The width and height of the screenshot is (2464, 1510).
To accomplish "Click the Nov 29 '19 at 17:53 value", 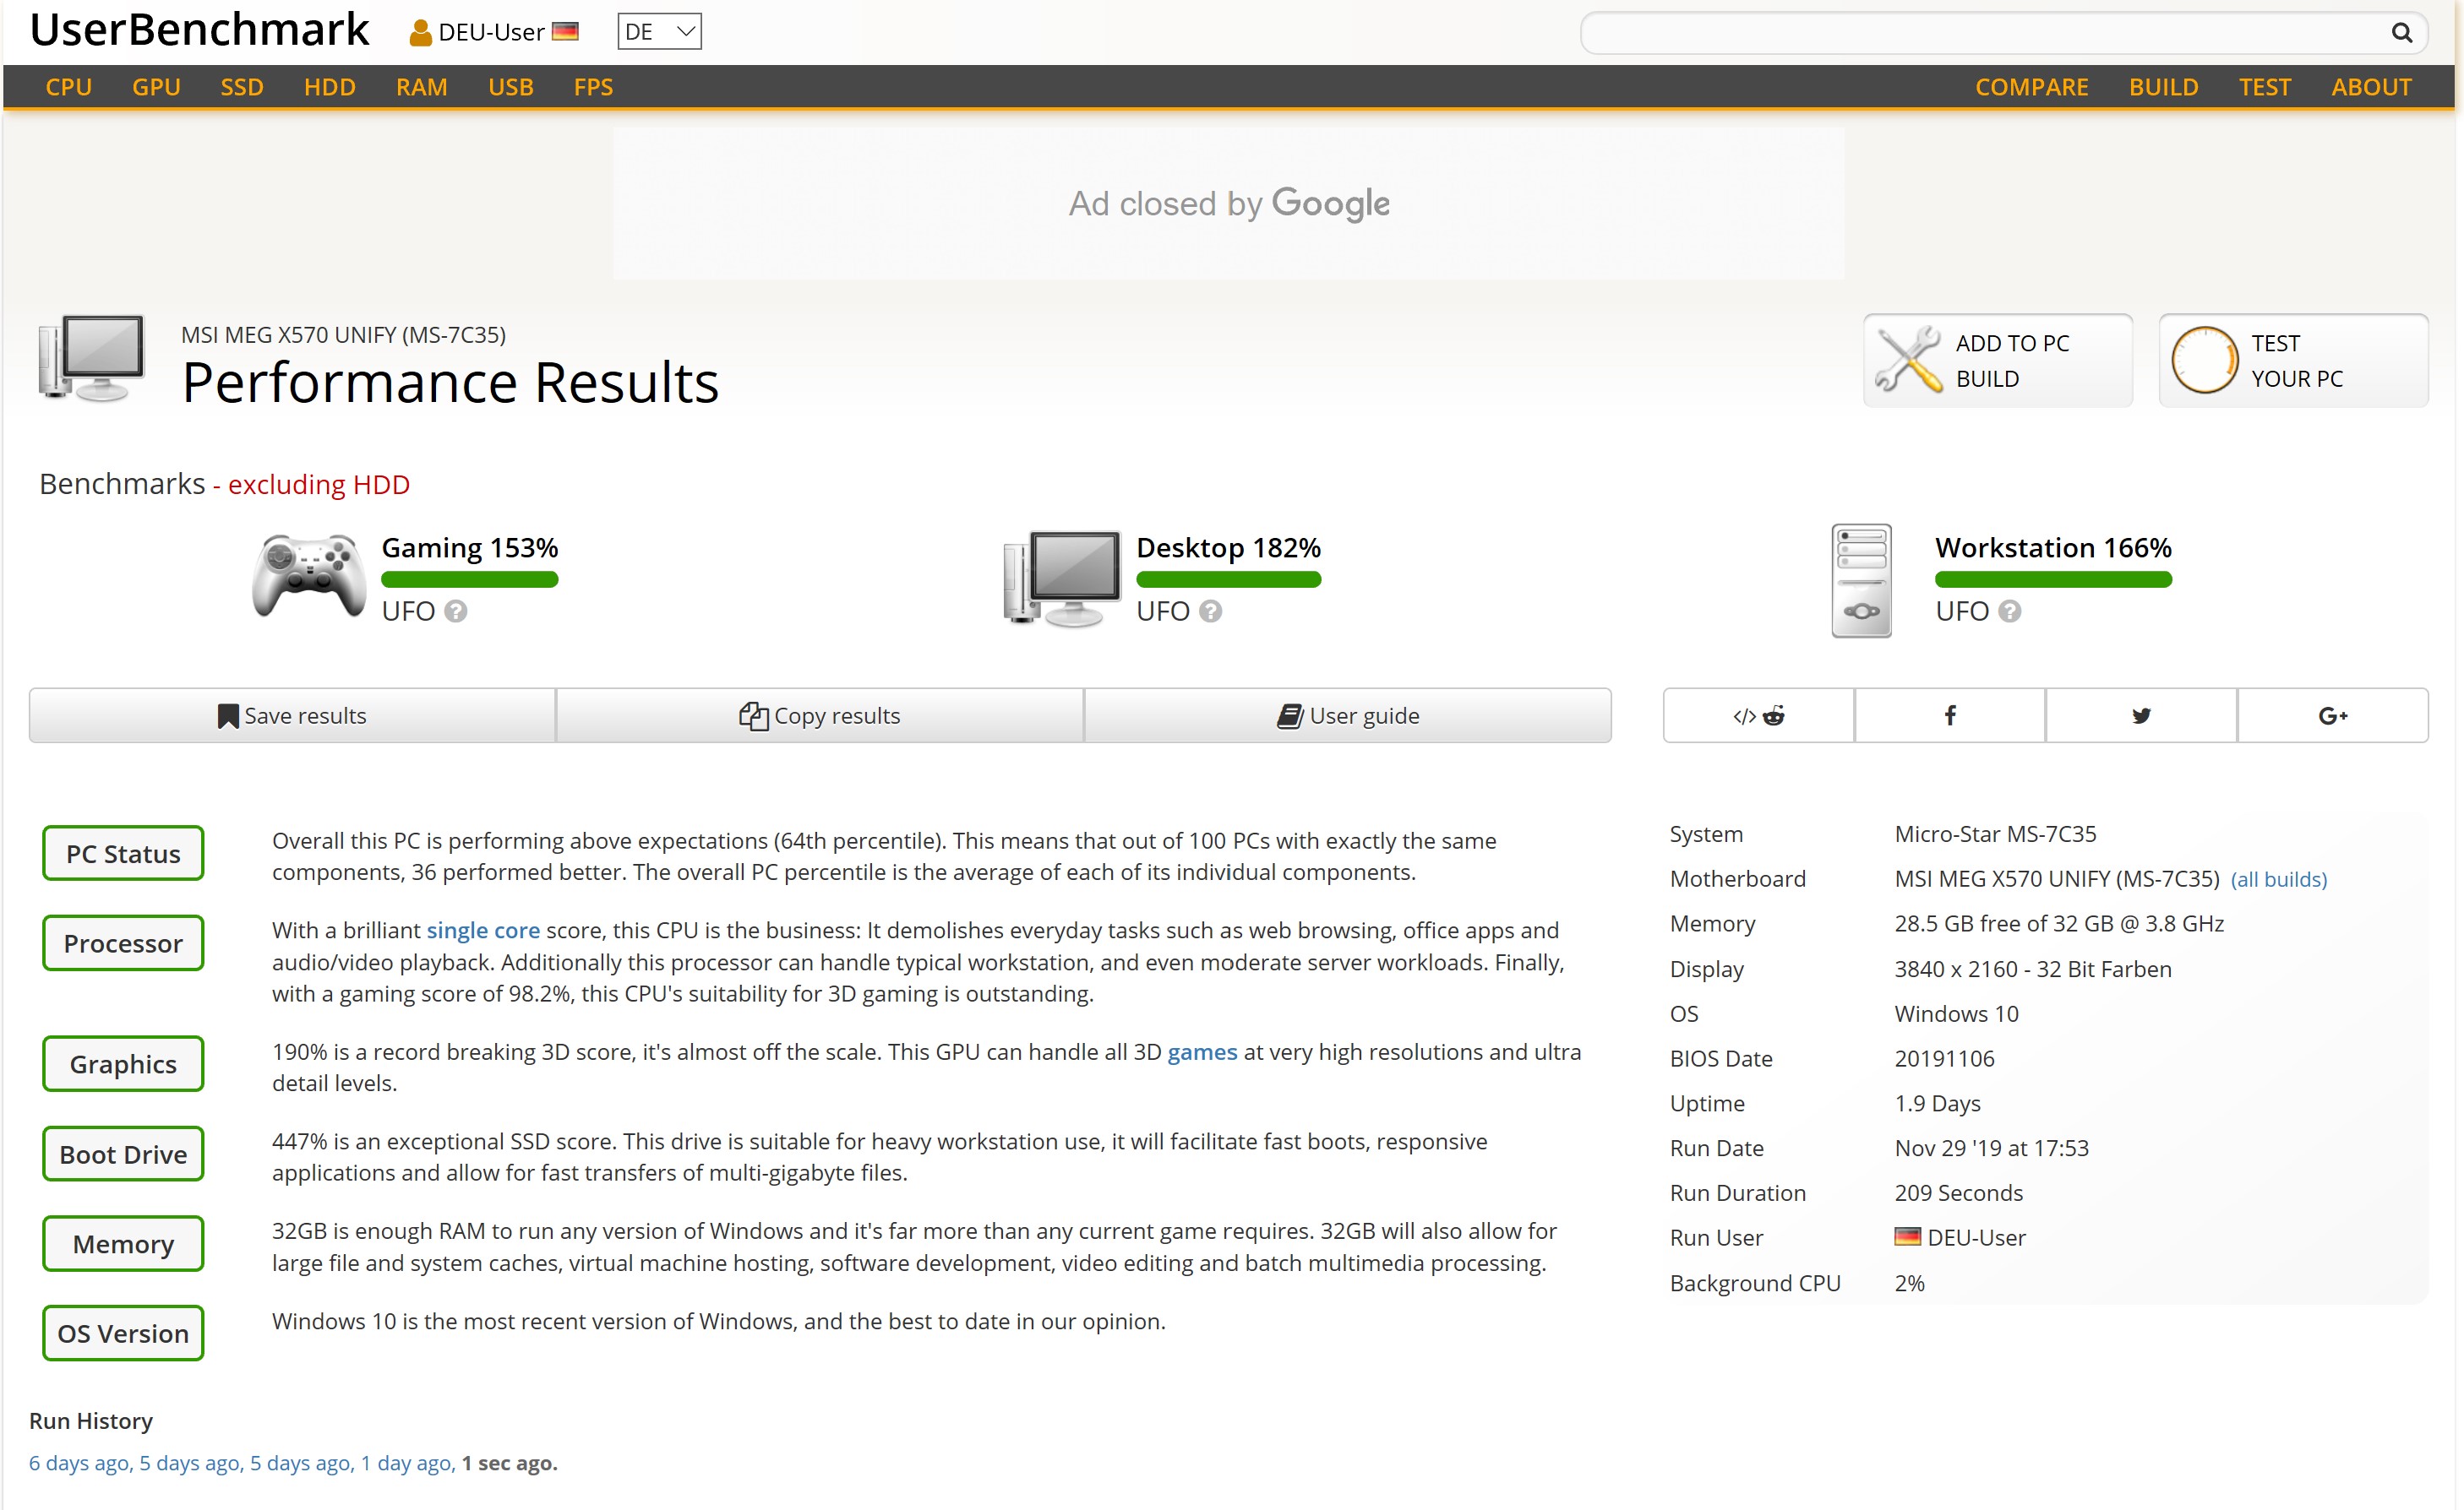I will [1992, 1149].
